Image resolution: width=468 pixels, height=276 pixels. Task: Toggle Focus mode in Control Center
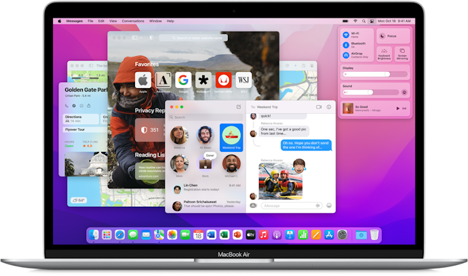[x=393, y=36]
